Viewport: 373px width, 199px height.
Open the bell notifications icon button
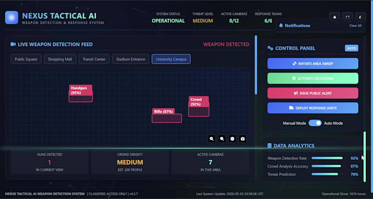click(x=335, y=17)
